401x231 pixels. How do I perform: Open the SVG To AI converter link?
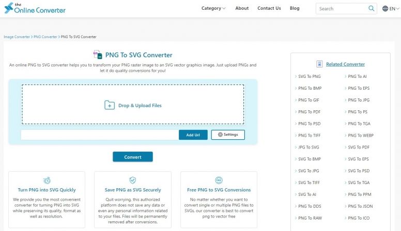307,194
